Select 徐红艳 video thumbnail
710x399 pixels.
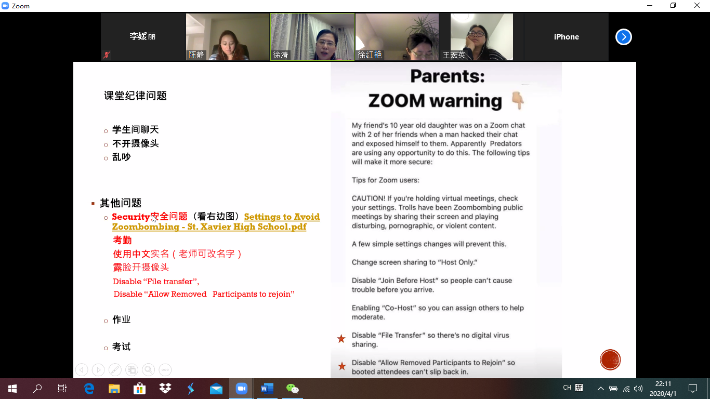click(397, 37)
